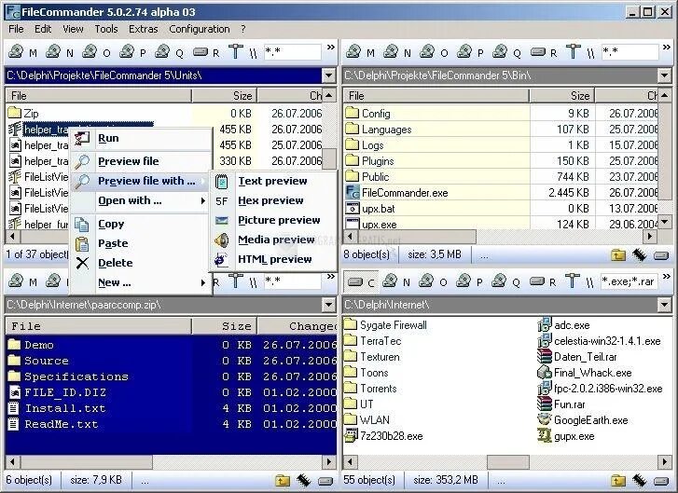Viewport: 678px width, 493px height.
Task: Select drive N in top-right panel toolbar
Action: (397, 52)
